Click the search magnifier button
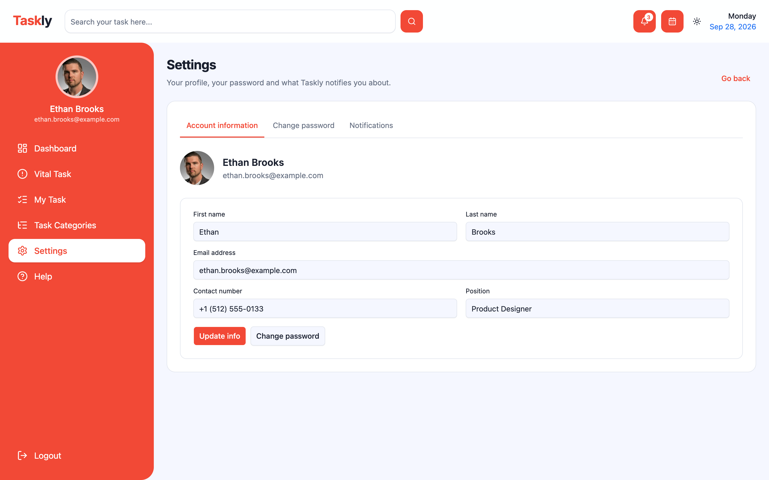The height and width of the screenshot is (480, 769). pyautogui.click(x=411, y=21)
